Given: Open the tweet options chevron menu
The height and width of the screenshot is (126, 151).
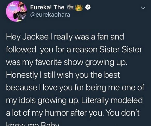Looking at the screenshot, I should click(143, 8).
